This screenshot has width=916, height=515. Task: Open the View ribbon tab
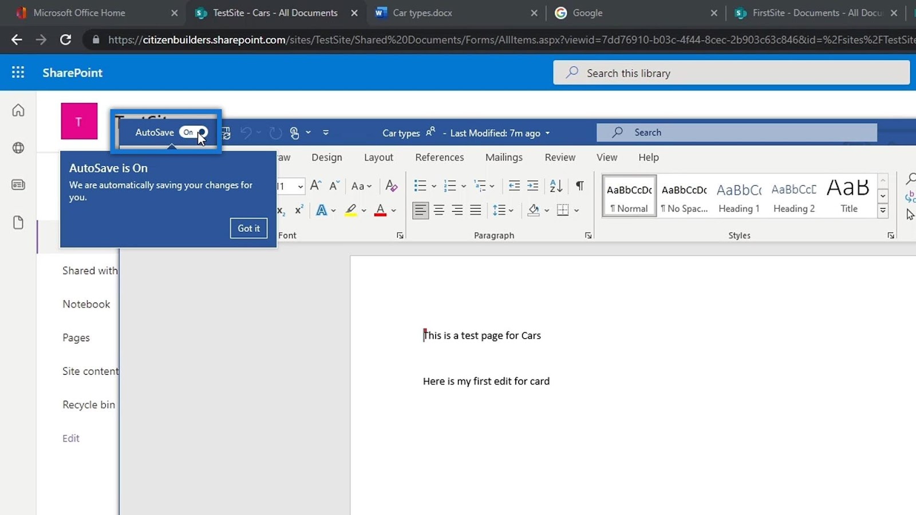[607, 157]
